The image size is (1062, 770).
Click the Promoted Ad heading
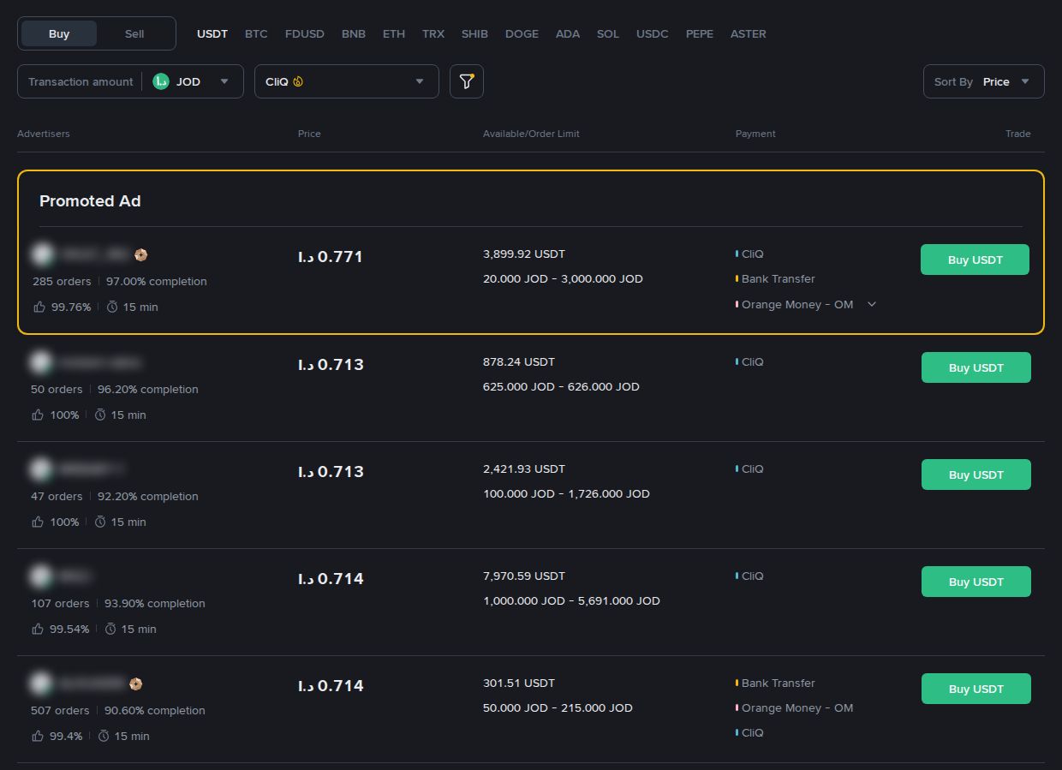click(90, 201)
